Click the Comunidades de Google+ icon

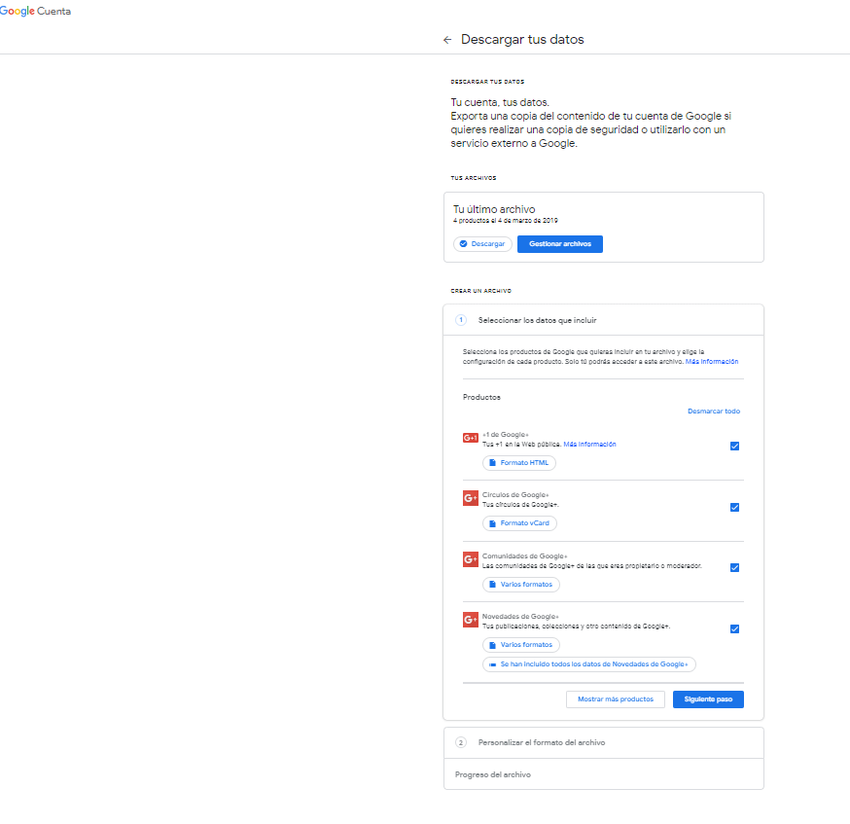(x=471, y=559)
